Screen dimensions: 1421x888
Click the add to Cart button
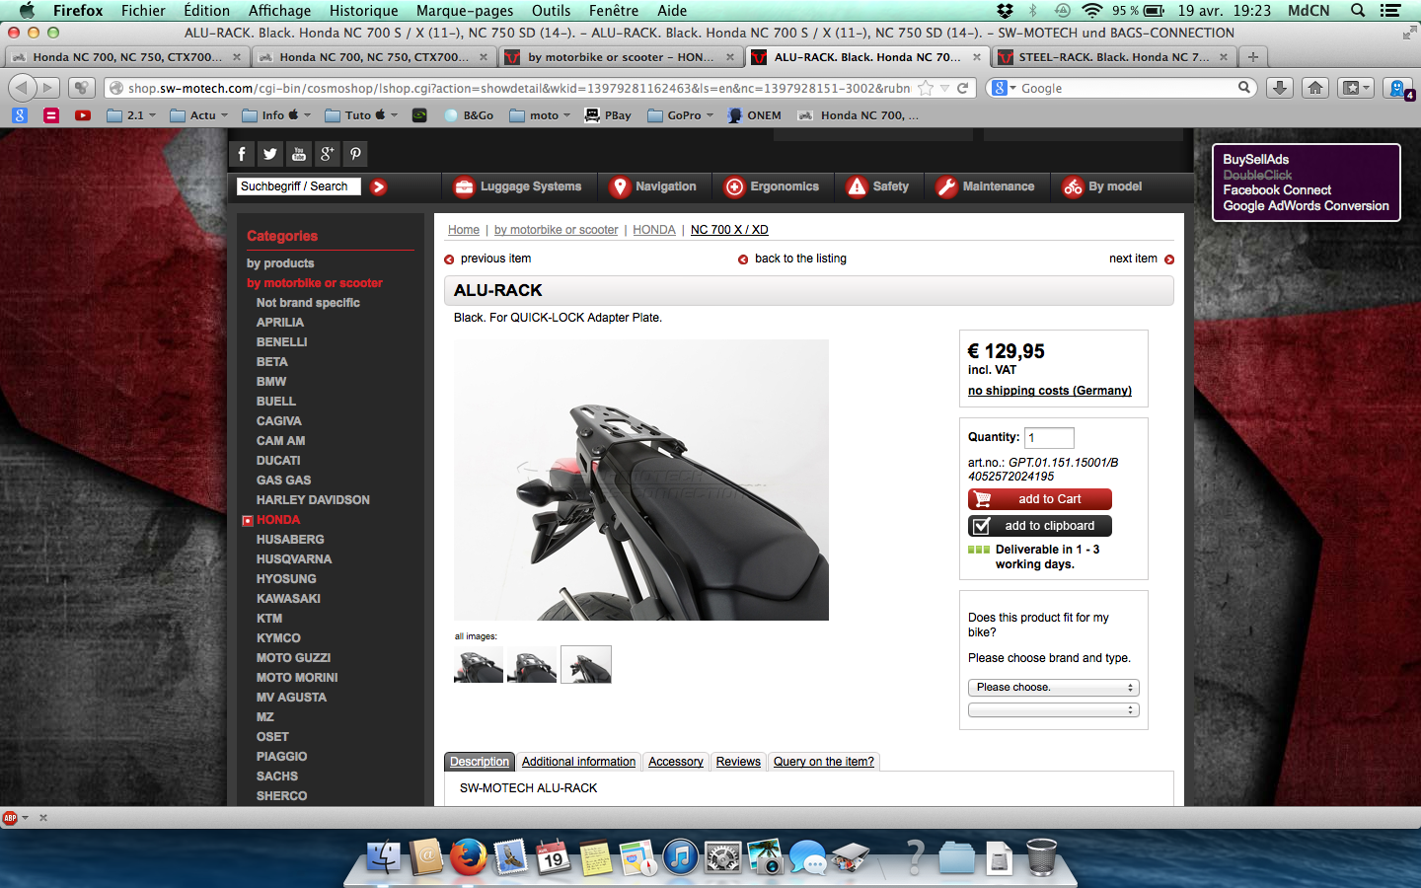1040,499
